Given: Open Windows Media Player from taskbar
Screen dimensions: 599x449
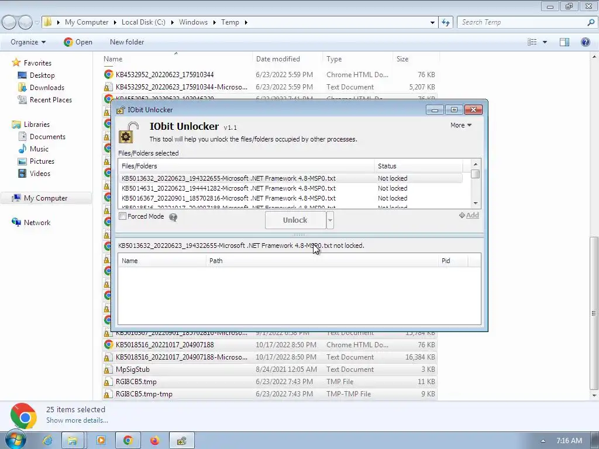Looking at the screenshot, I should coord(101,441).
